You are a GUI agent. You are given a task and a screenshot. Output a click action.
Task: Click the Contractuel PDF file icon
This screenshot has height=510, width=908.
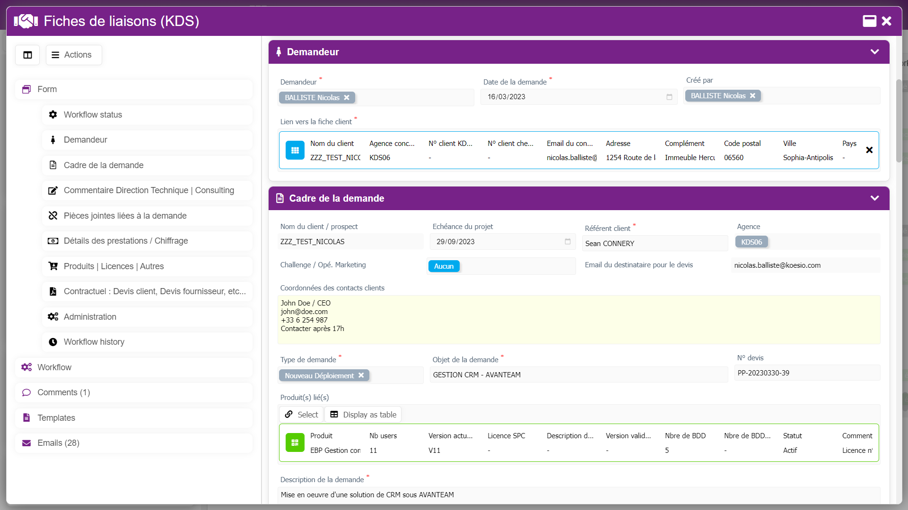[53, 291]
